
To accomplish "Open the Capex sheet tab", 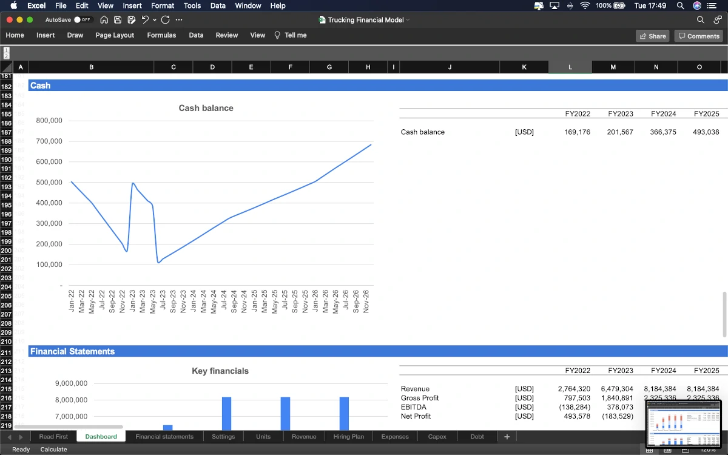I will tap(437, 437).
